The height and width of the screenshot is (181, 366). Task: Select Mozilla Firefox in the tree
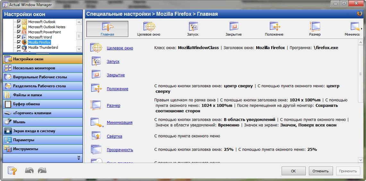39,42
